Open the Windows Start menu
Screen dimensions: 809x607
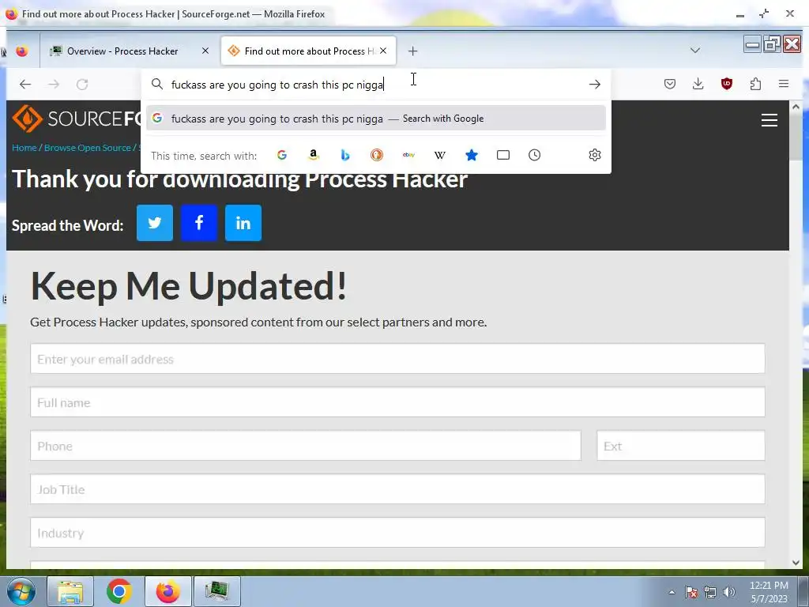(x=21, y=591)
